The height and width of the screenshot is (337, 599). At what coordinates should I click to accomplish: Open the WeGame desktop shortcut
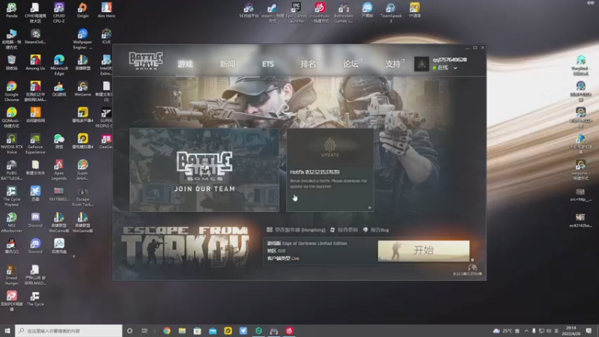82,88
